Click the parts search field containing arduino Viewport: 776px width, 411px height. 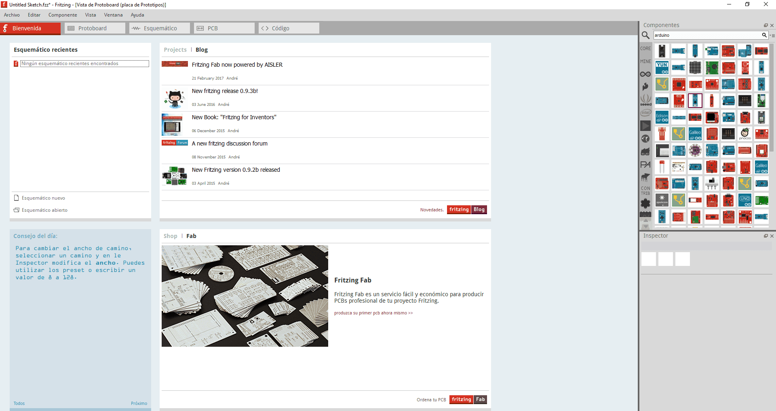[706, 35]
